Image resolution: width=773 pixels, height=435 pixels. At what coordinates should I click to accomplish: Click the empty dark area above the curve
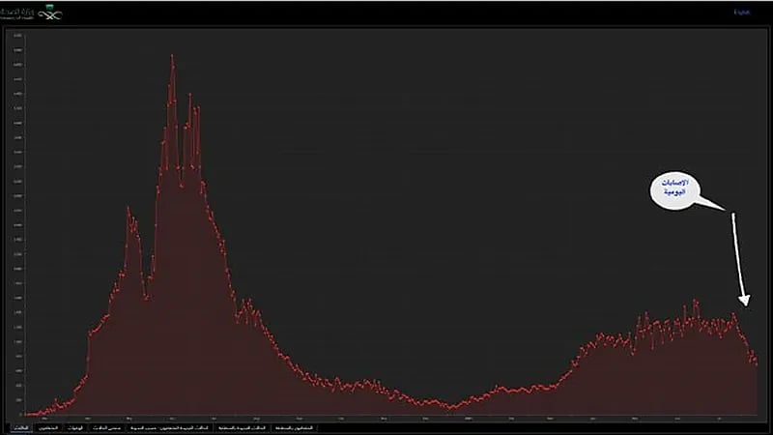[435, 145]
